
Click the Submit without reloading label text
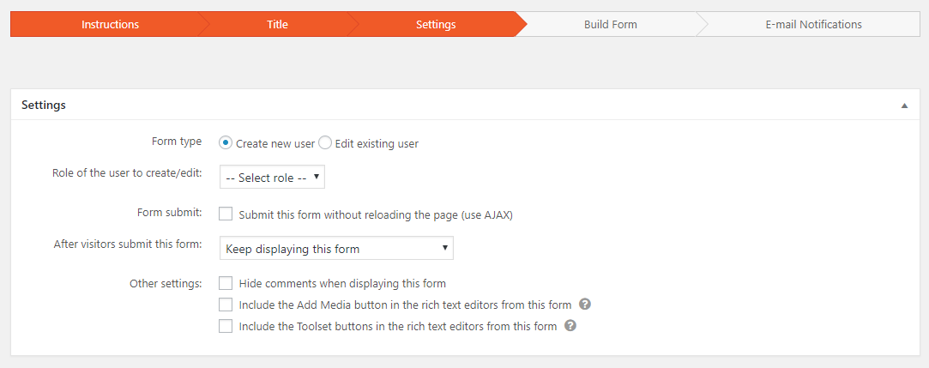tap(376, 215)
